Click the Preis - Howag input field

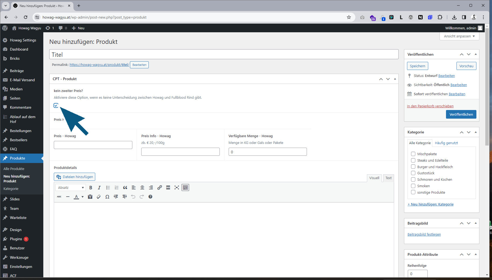click(x=93, y=145)
